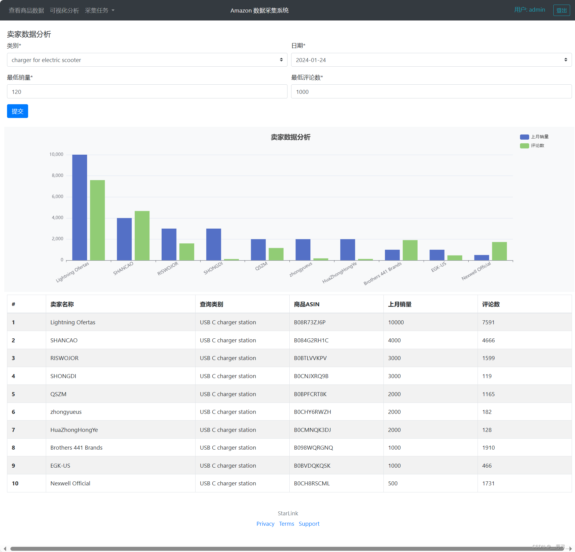Image resolution: width=575 pixels, height=552 pixels.
Task: Open the Terms footer link
Action: click(x=287, y=524)
